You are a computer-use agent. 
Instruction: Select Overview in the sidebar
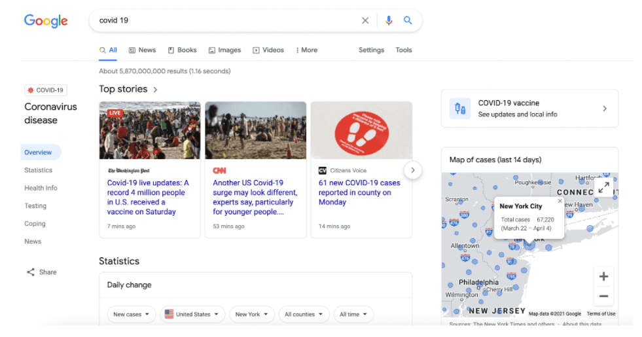tap(41, 152)
